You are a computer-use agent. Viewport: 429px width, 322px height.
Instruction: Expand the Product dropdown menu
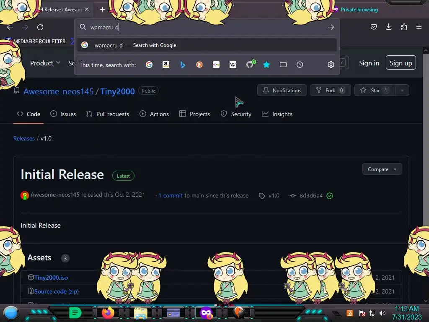45,63
